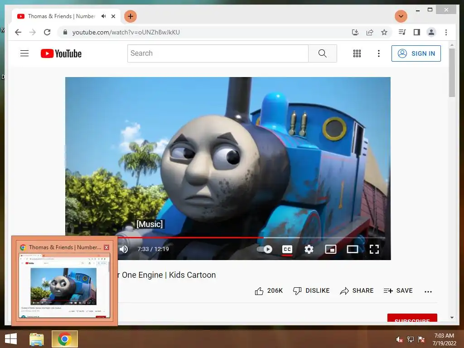Share this page from the address bar

370,32
